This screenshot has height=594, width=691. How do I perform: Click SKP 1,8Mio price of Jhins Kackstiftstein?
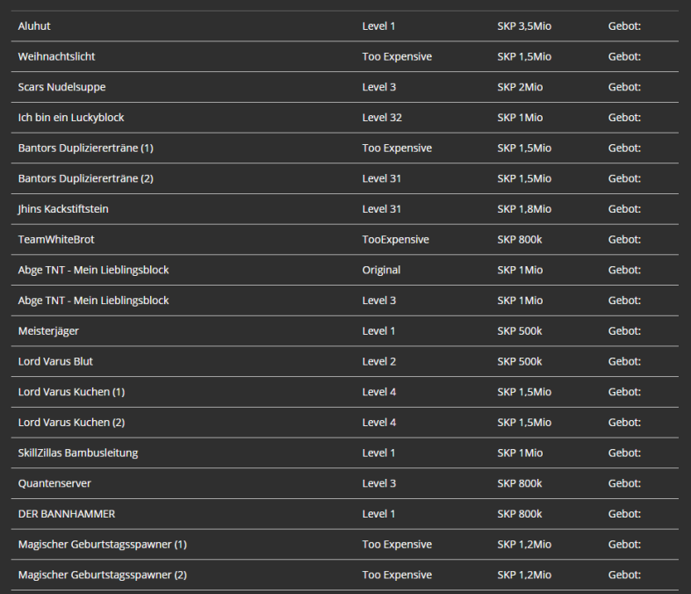[524, 208]
